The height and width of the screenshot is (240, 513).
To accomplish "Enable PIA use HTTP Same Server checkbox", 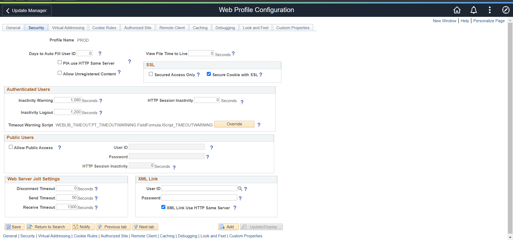I will [x=60, y=62].
